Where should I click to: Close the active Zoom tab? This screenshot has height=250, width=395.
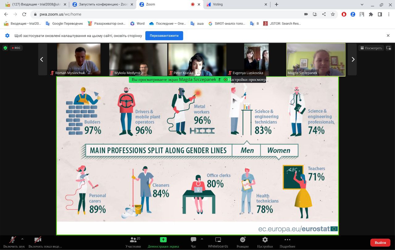[x=199, y=4]
